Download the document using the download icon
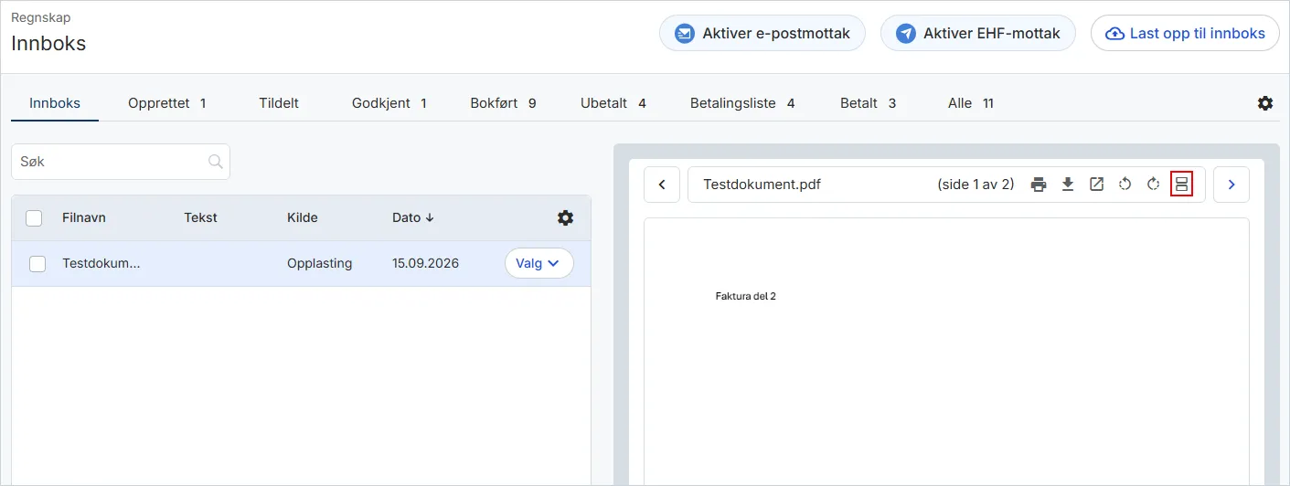This screenshot has width=1290, height=486. point(1067,185)
